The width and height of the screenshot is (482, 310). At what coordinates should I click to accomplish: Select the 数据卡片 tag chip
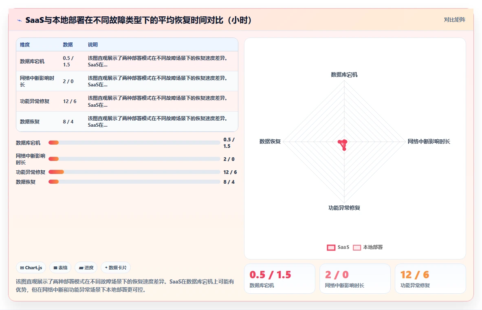[116, 268]
